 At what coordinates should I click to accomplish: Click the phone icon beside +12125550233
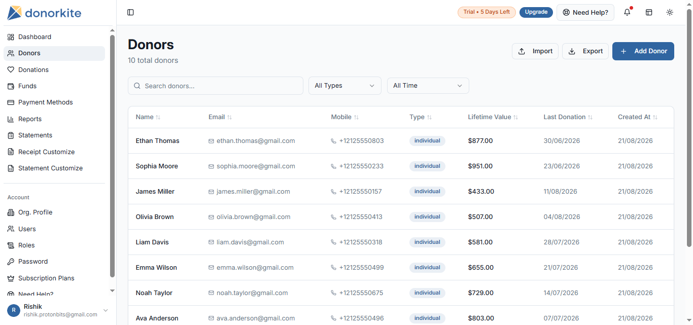[x=334, y=166]
